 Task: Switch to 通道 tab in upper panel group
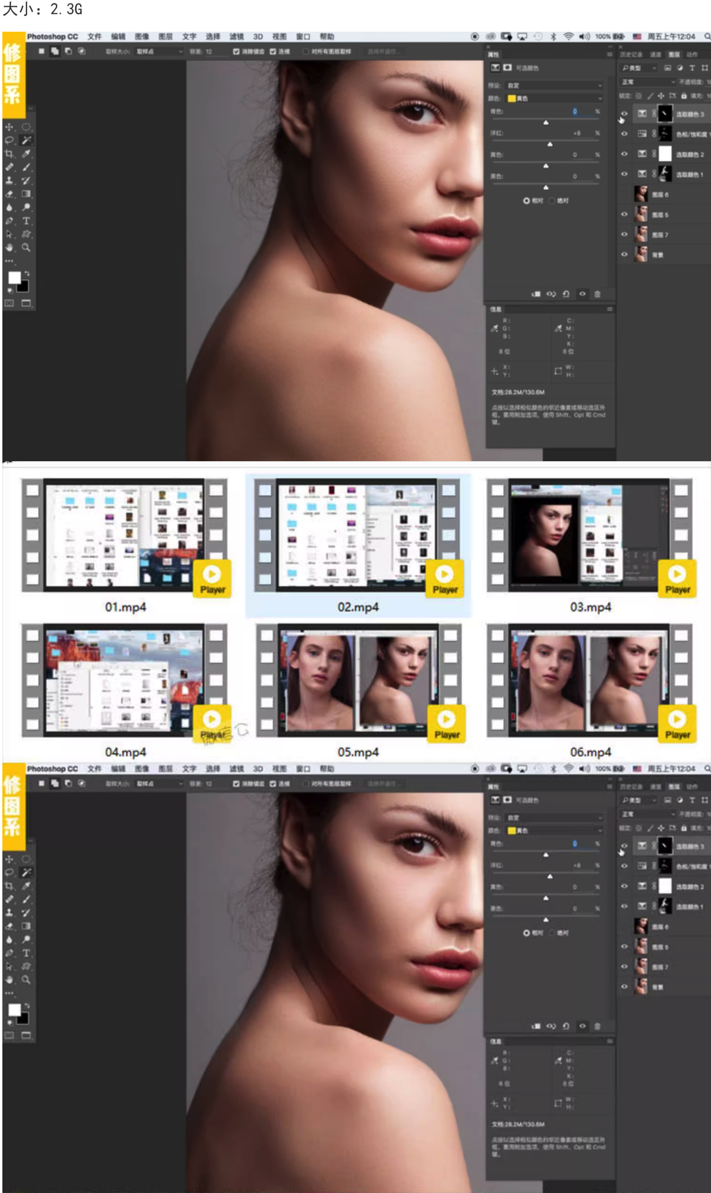click(x=655, y=55)
